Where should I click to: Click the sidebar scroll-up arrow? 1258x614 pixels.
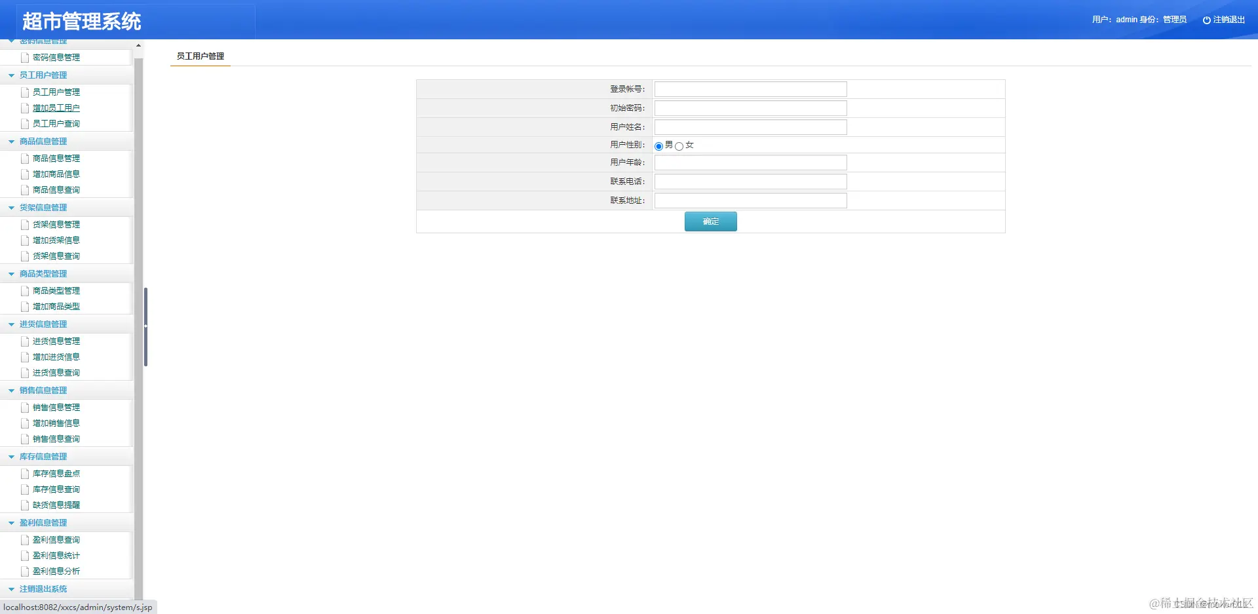click(x=138, y=45)
